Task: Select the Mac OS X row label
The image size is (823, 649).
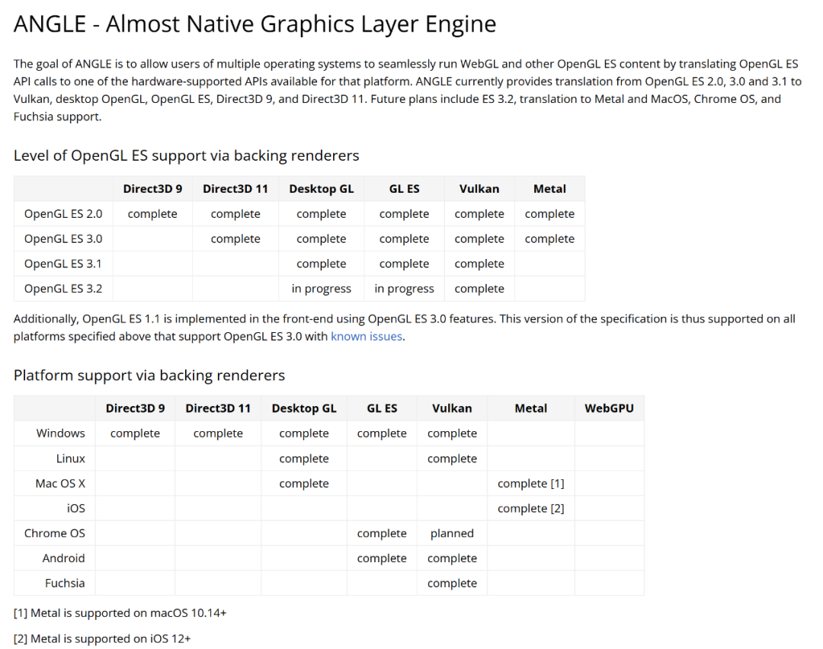Action: 60,483
